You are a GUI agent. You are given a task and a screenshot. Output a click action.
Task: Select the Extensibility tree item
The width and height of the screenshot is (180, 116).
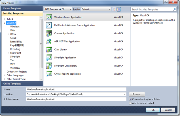(x=16, y=42)
